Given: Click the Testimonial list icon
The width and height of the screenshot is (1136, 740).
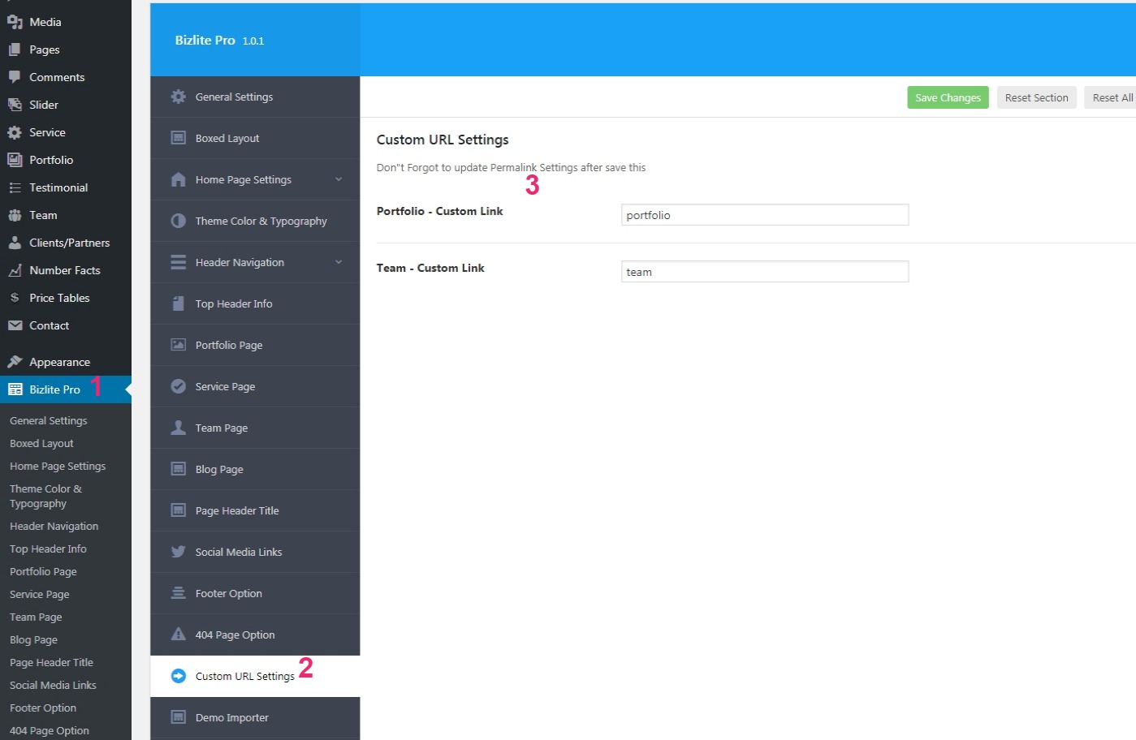Looking at the screenshot, I should tap(15, 187).
